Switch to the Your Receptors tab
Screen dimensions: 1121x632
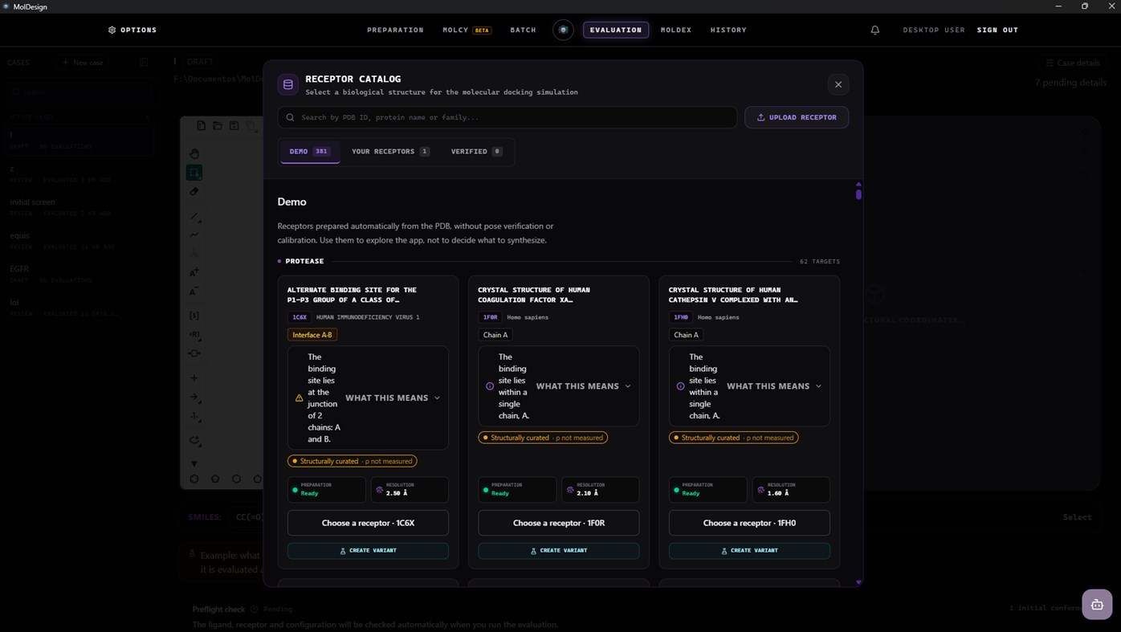(390, 151)
